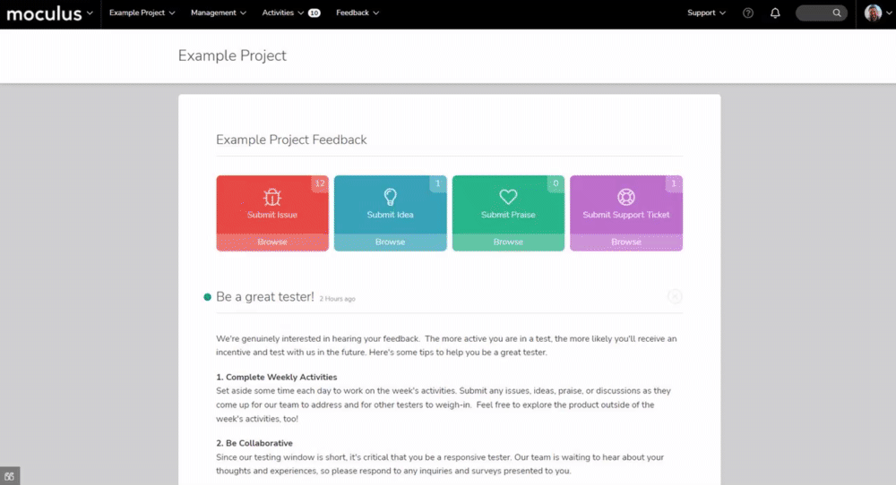Click the lifebuoy icon on Submit Support Ticket
Image resolution: width=896 pixels, height=485 pixels.
pos(626,197)
